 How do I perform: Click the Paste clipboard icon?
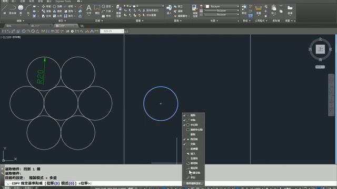[x=274, y=9]
